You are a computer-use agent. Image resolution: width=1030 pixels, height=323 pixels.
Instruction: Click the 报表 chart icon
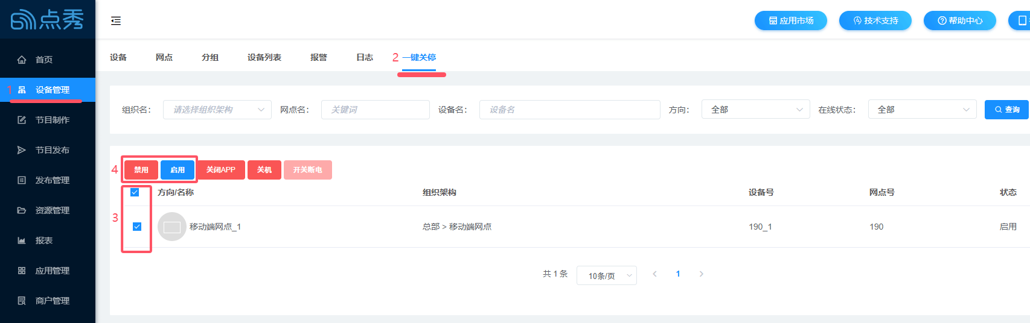pos(22,240)
